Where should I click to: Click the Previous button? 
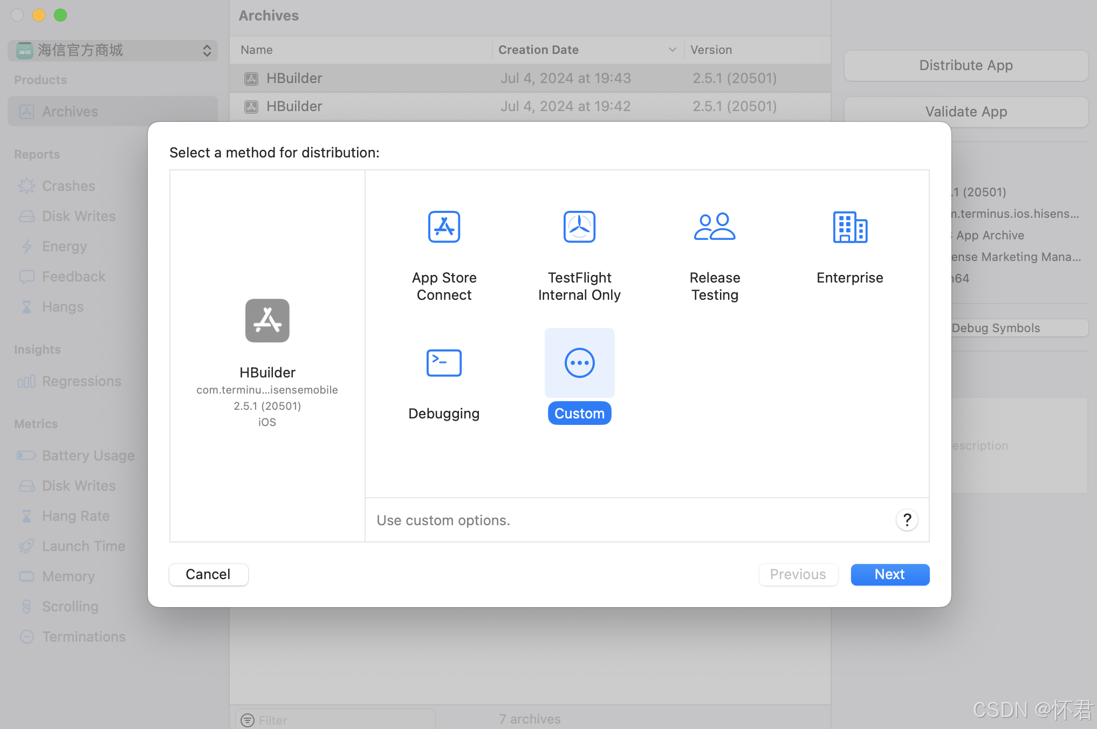click(x=798, y=574)
